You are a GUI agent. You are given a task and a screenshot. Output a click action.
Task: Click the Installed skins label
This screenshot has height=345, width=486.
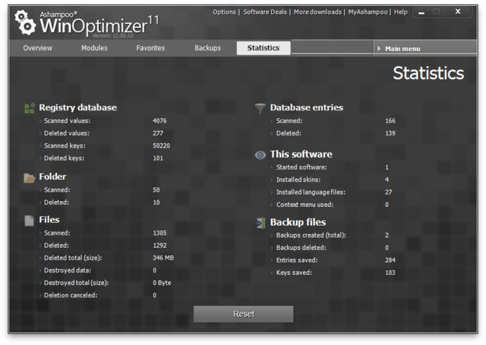click(x=298, y=180)
